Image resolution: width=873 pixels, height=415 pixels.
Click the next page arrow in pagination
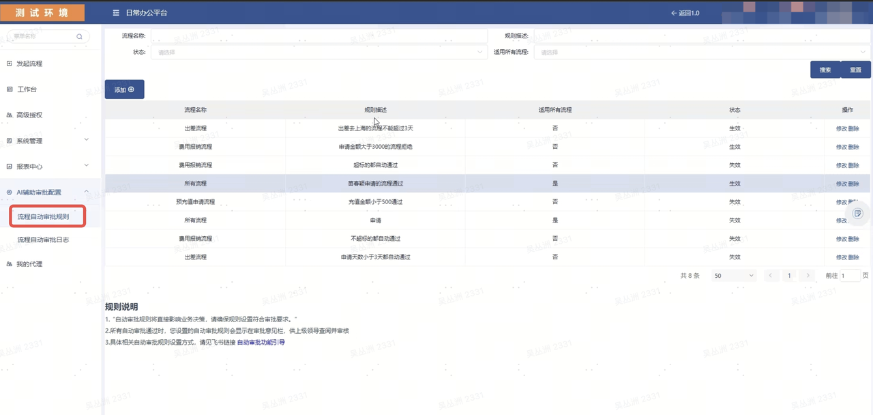[x=808, y=276]
